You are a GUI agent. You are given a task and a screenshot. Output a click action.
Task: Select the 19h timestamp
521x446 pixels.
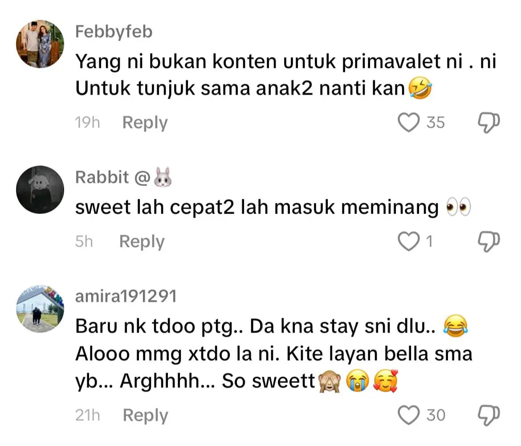[x=87, y=122]
